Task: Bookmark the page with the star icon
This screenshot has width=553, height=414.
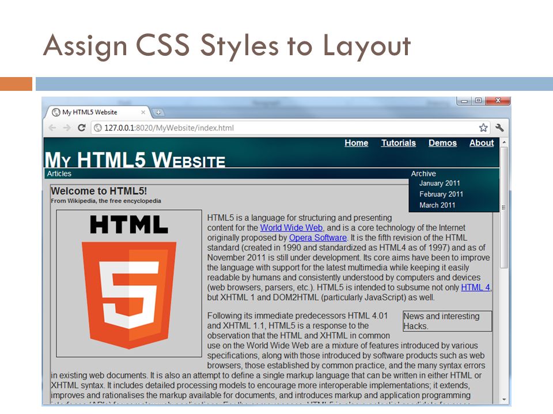Action: (483, 128)
